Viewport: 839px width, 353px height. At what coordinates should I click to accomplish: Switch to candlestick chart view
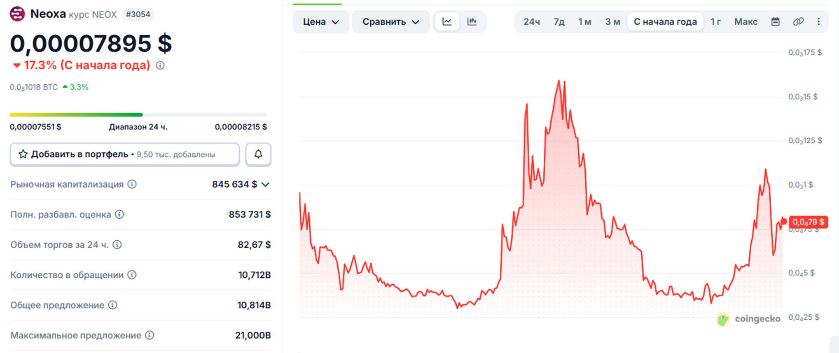472,21
